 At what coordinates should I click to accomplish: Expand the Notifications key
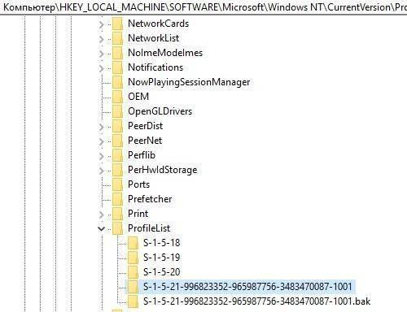point(101,68)
